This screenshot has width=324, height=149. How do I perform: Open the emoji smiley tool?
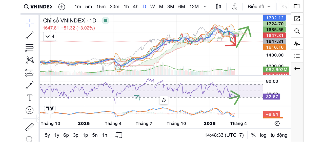(30, 110)
